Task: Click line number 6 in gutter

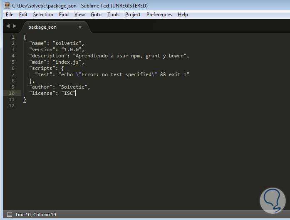Action: coord(13,68)
